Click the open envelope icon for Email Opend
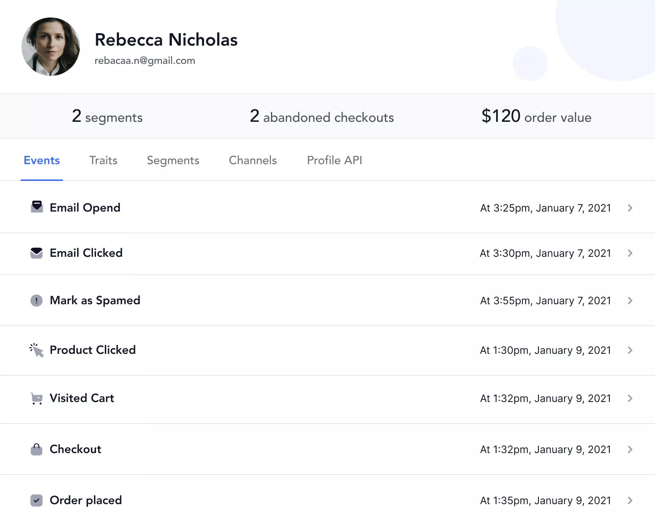The width and height of the screenshot is (655, 526). pos(37,207)
